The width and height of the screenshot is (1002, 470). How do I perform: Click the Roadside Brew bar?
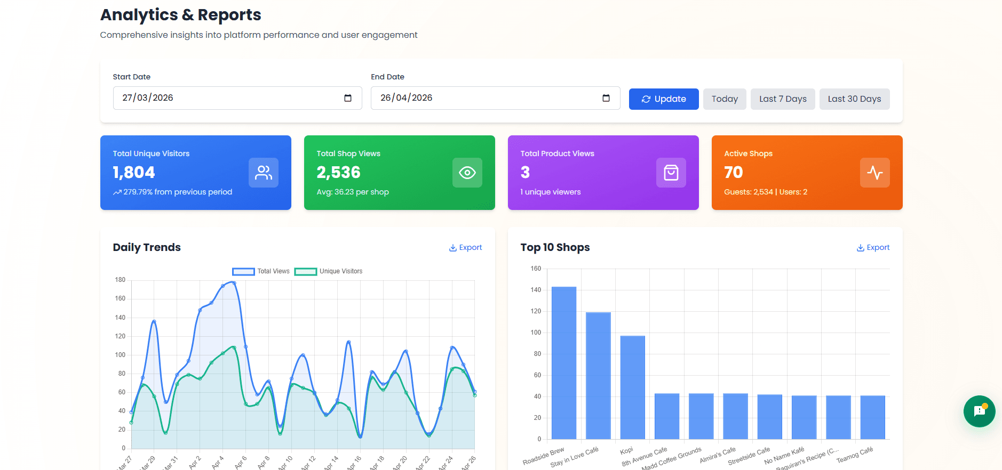(564, 363)
